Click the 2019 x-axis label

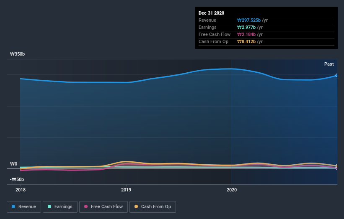(126, 190)
